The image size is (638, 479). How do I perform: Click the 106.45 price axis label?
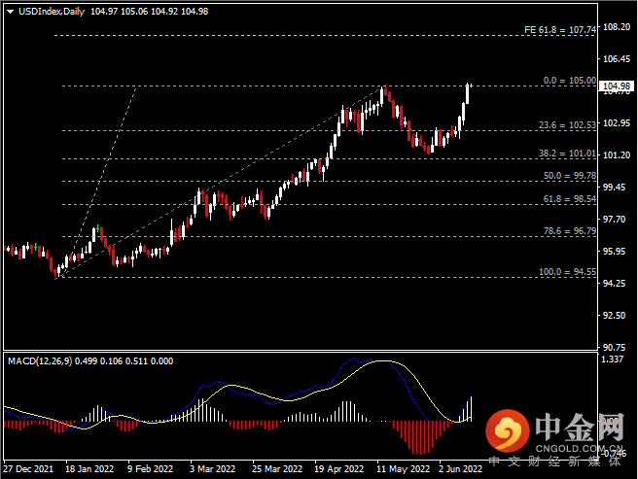coord(617,59)
